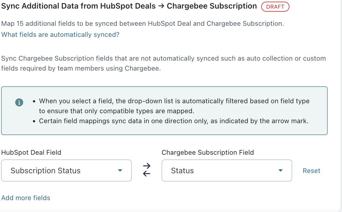Screen dimensions: 342x212
Task: Click the info icon in the notice box
Action: [19, 102]
